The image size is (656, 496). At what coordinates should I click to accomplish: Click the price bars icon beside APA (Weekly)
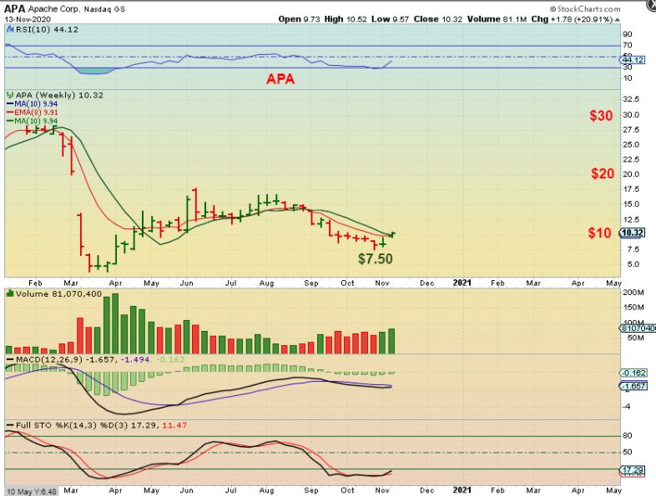click(10, 95)
